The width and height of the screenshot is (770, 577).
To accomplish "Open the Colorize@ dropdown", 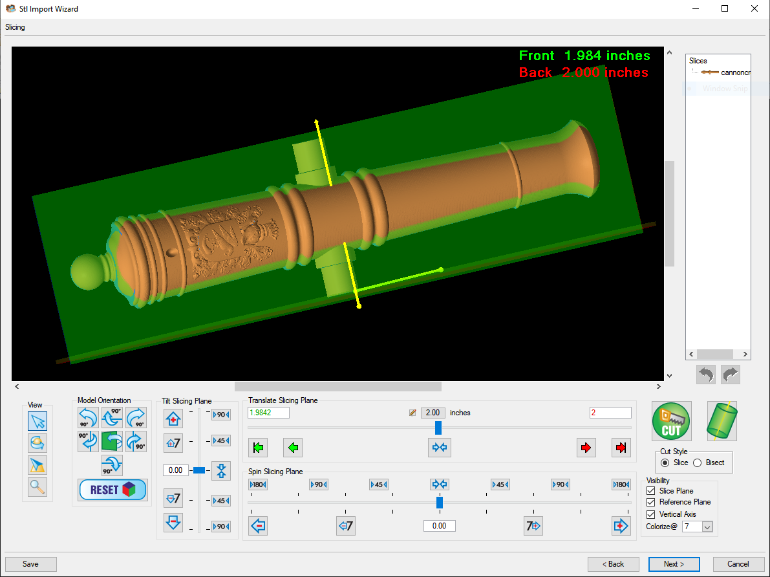I will coord(707,527).
